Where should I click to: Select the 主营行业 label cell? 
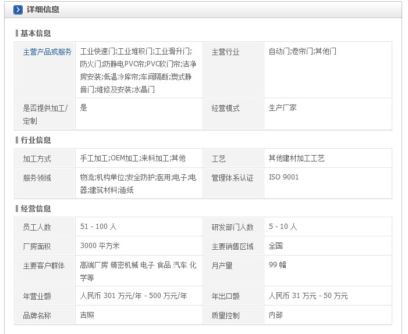tap(233, 70)
